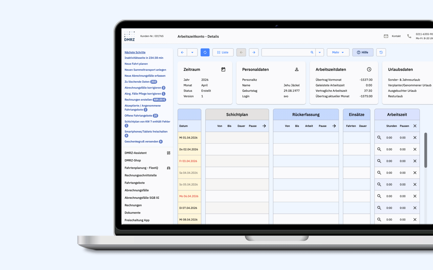Open Rechnungen in the sidebar menu
The image size is (433, 270).
point(133,205)
